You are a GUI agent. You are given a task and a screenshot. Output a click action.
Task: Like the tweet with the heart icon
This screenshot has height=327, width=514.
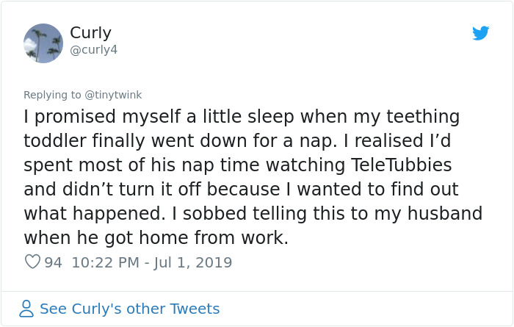point(32,262)
